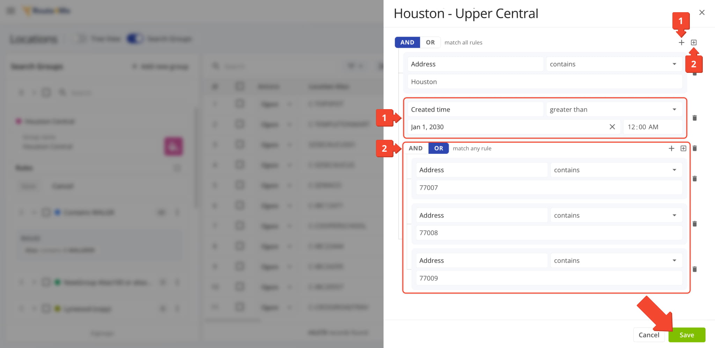
Task: Delete the Created time rule
Action: tap(695, 118)
